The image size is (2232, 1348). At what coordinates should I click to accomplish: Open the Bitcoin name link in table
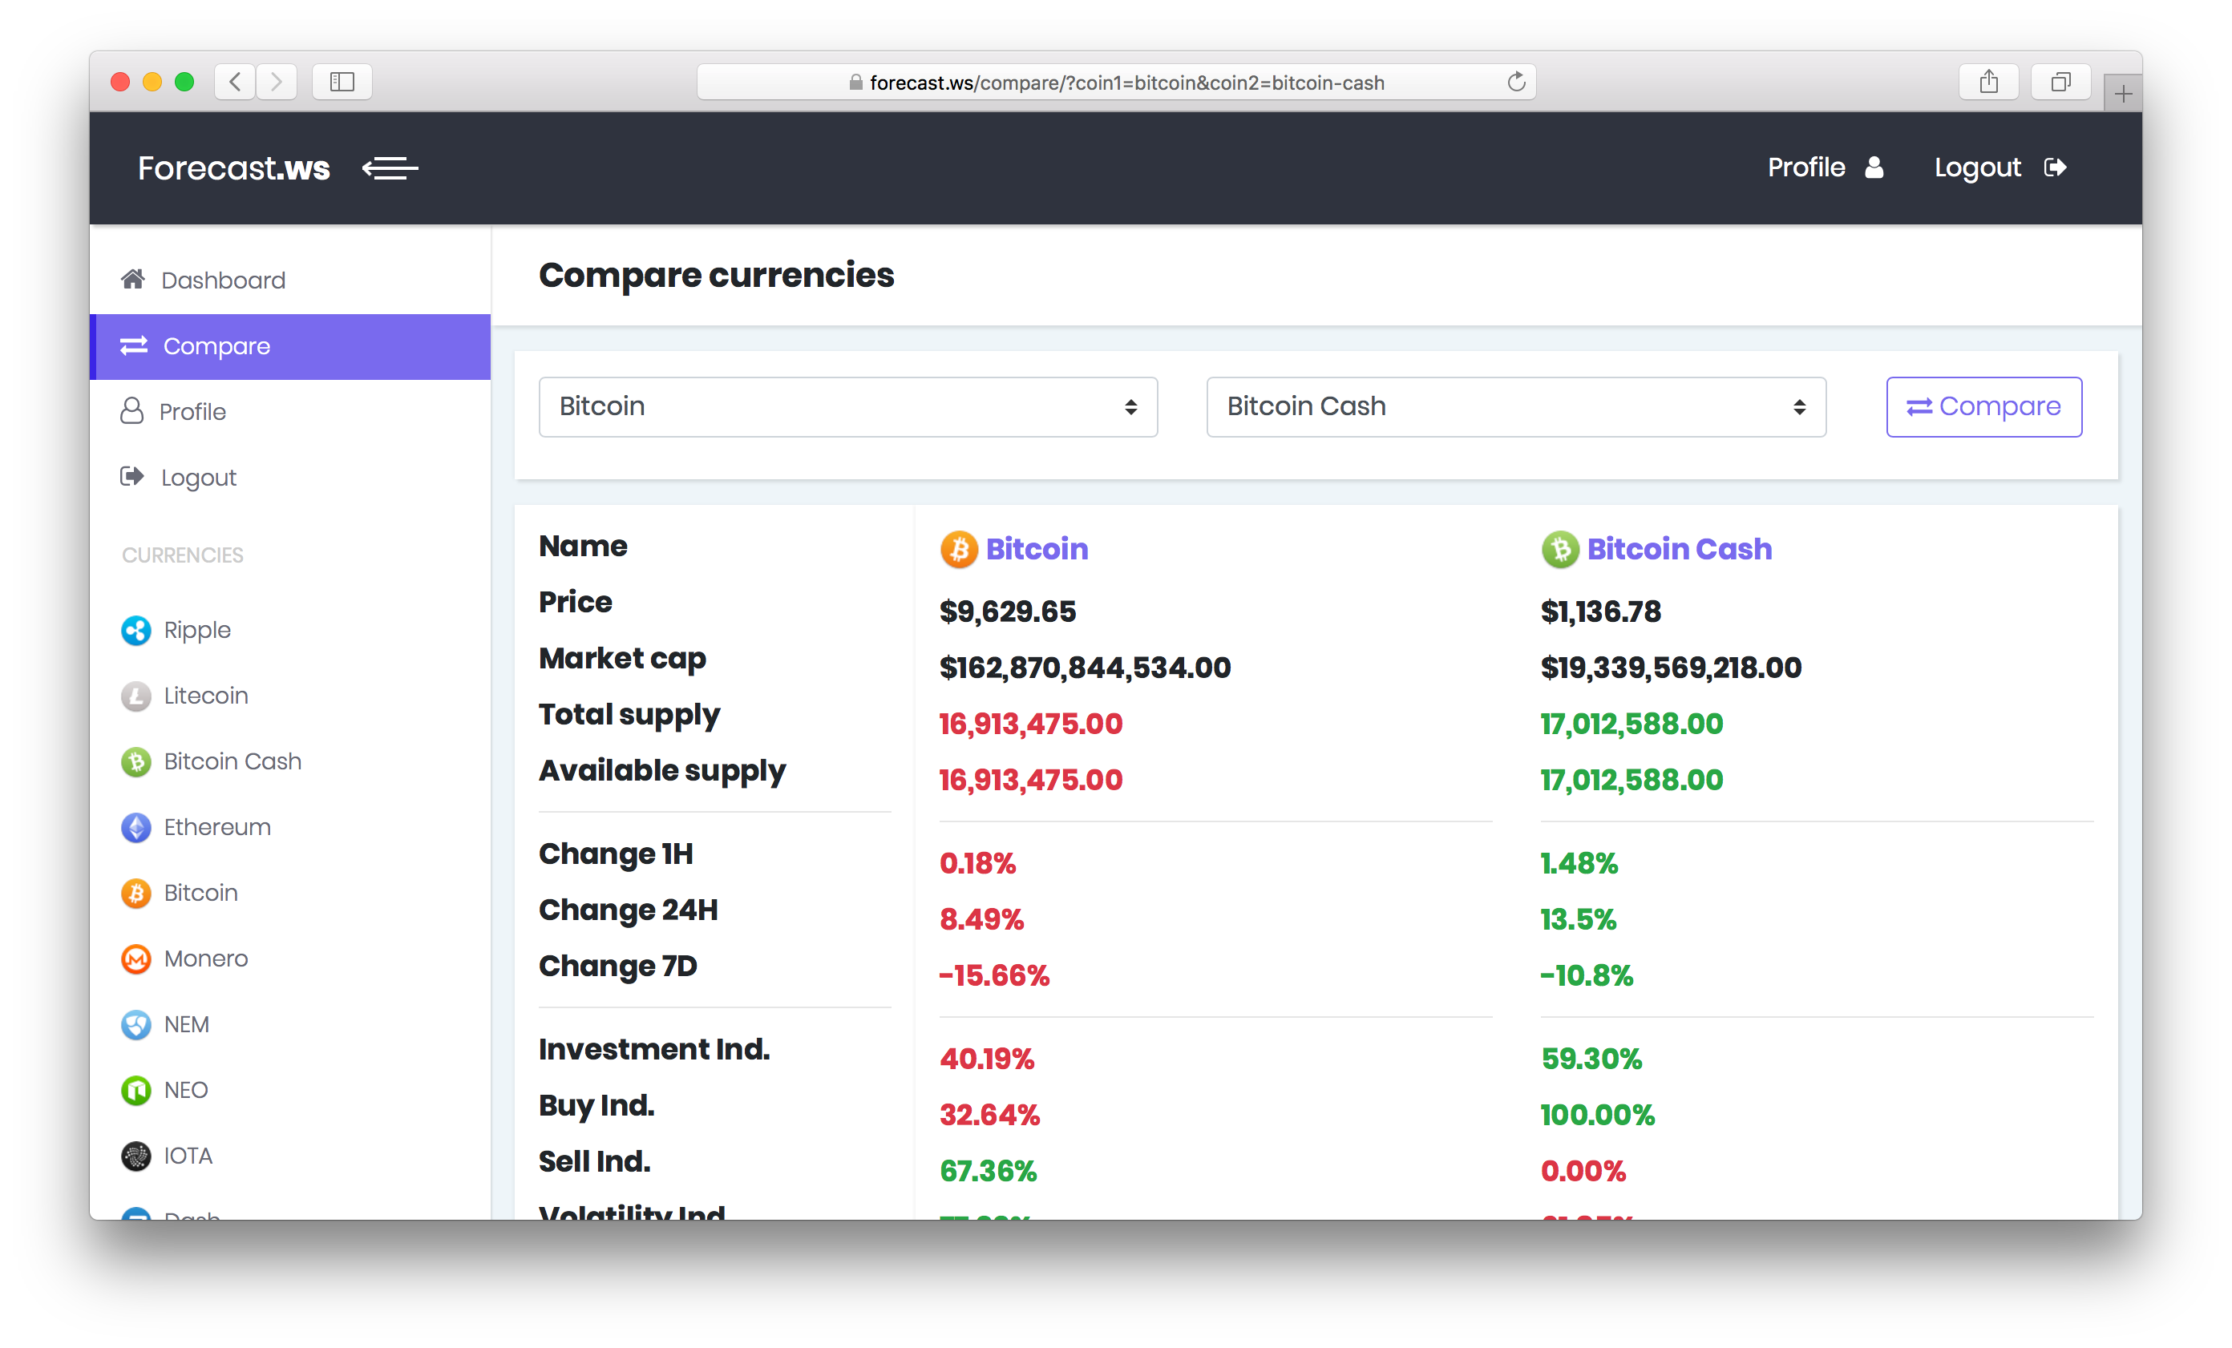(1037, 549)
